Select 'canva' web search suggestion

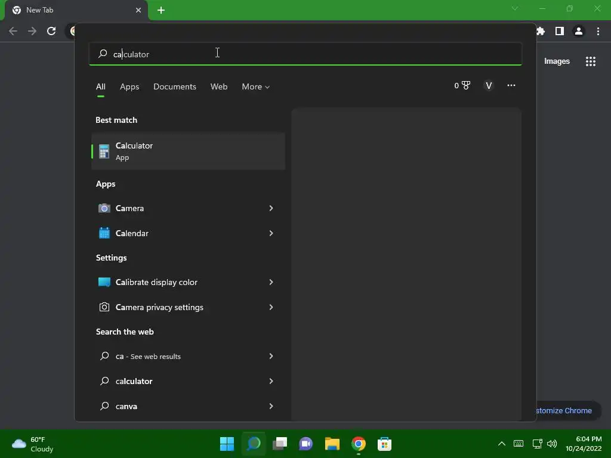point(188,406)
